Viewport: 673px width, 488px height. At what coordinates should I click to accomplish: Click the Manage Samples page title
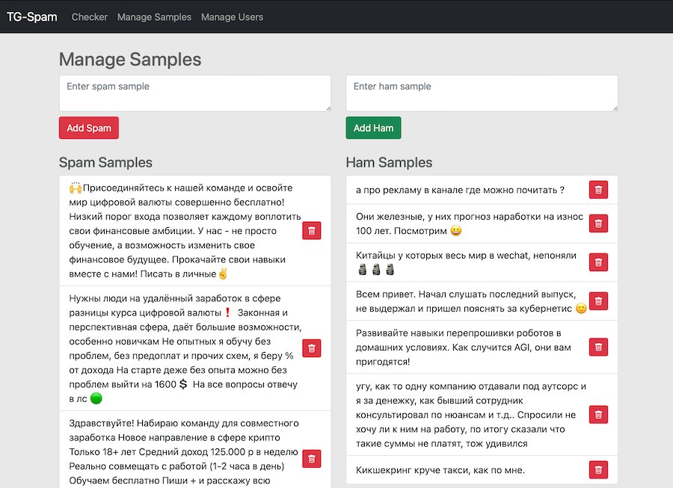click(x=130, y=59)
